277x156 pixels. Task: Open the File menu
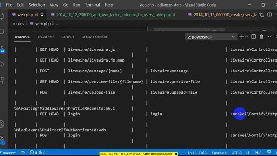coord(9,5)
